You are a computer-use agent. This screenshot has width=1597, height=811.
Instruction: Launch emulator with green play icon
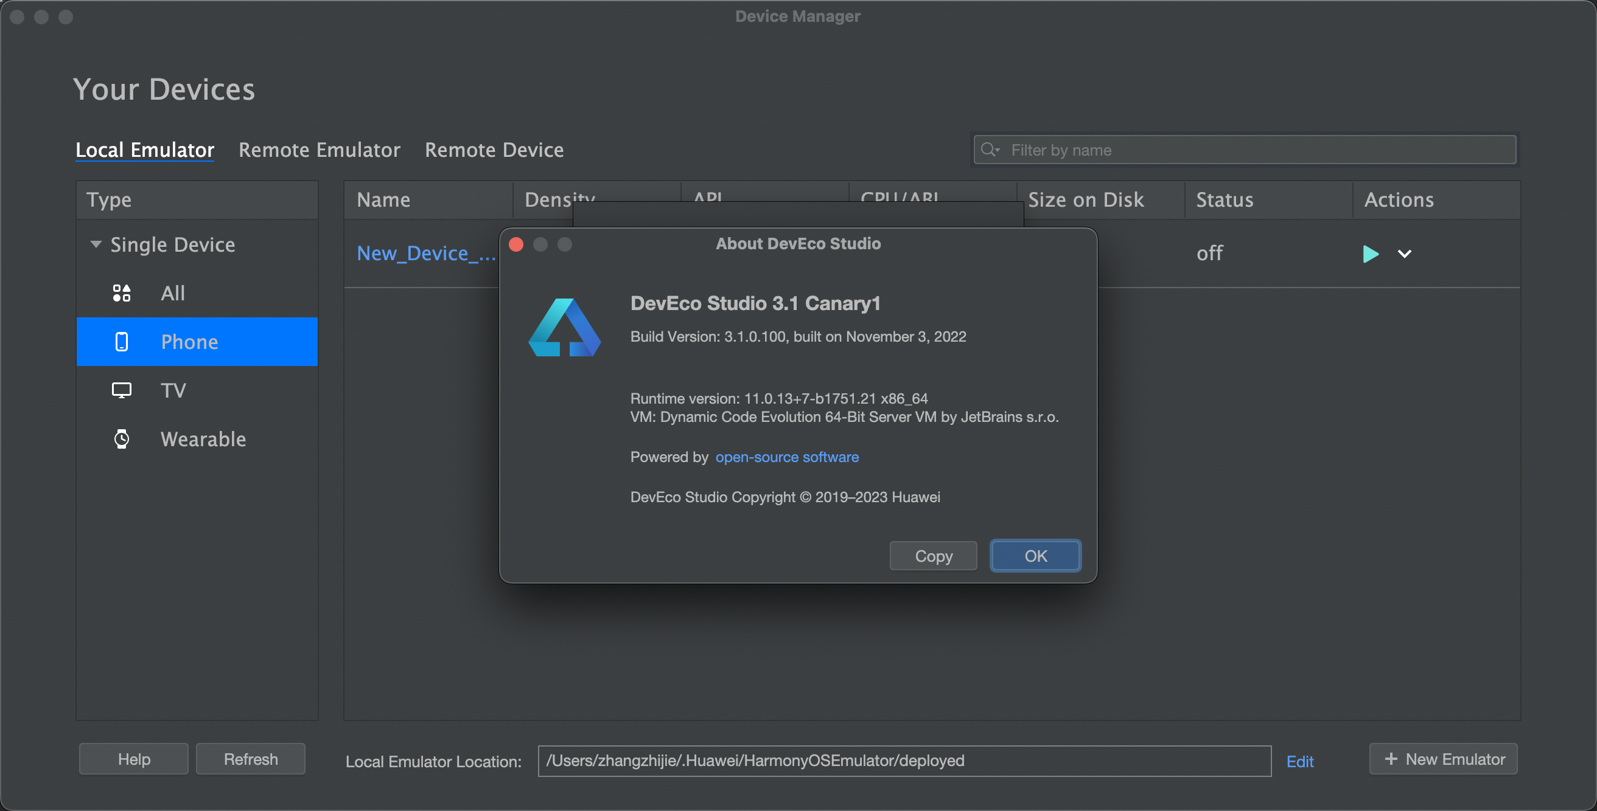pos(1370,254)
